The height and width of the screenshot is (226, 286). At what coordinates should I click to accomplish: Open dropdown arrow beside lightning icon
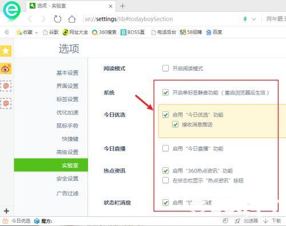tap(254, 19)
